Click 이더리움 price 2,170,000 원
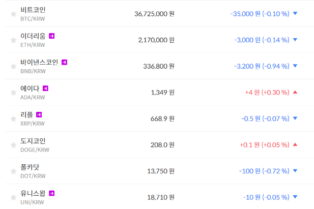The height and width of the screenshot is (209, 314). (156, 40)
